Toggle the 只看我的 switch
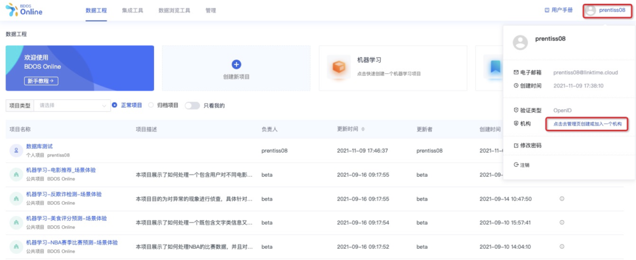Viewport: 636px width, 260px height. [x=193, y=105]
